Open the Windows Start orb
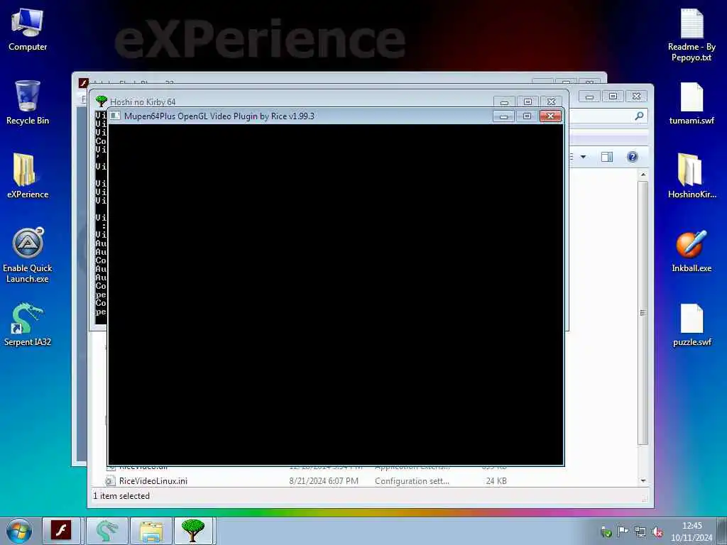727x545 pixels. pyautogui.click(x=19, y=531)
